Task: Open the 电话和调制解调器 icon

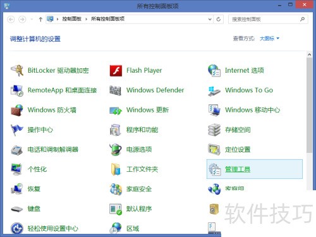Action: pyautogui.click(x=17, y=150)
